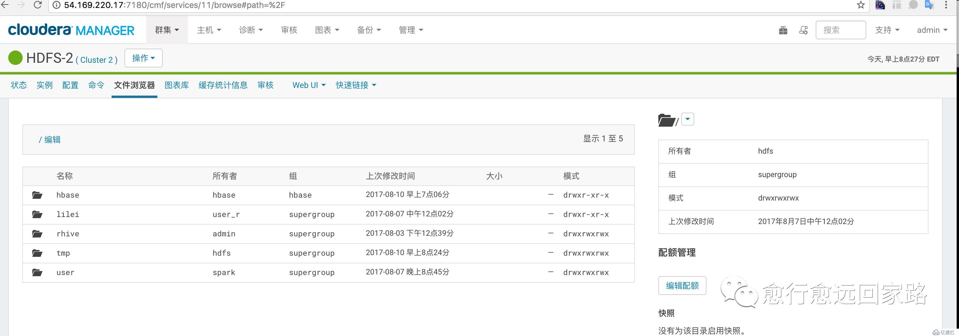959x336 pixels.
Task: Click the drwxrwxrwx mode value in details panel
Action: (x=778, y=198)
